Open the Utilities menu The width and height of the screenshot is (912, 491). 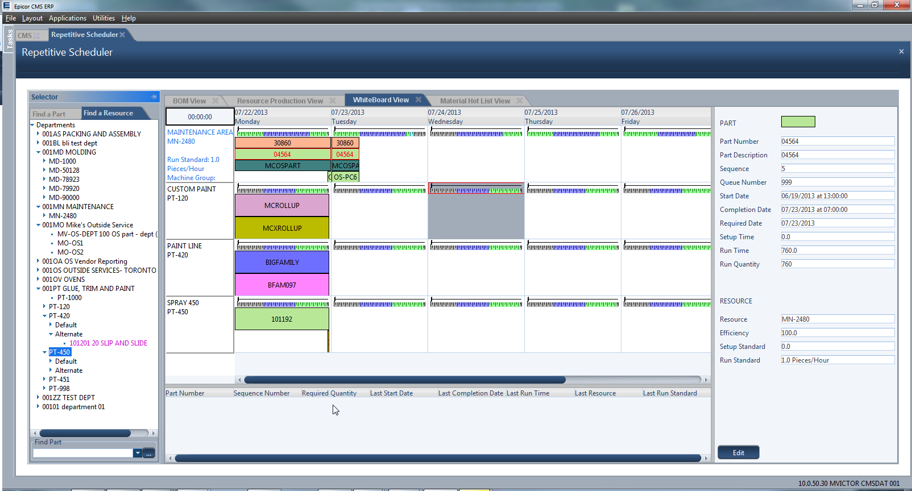pyautogui.click(x=103, y=18)
